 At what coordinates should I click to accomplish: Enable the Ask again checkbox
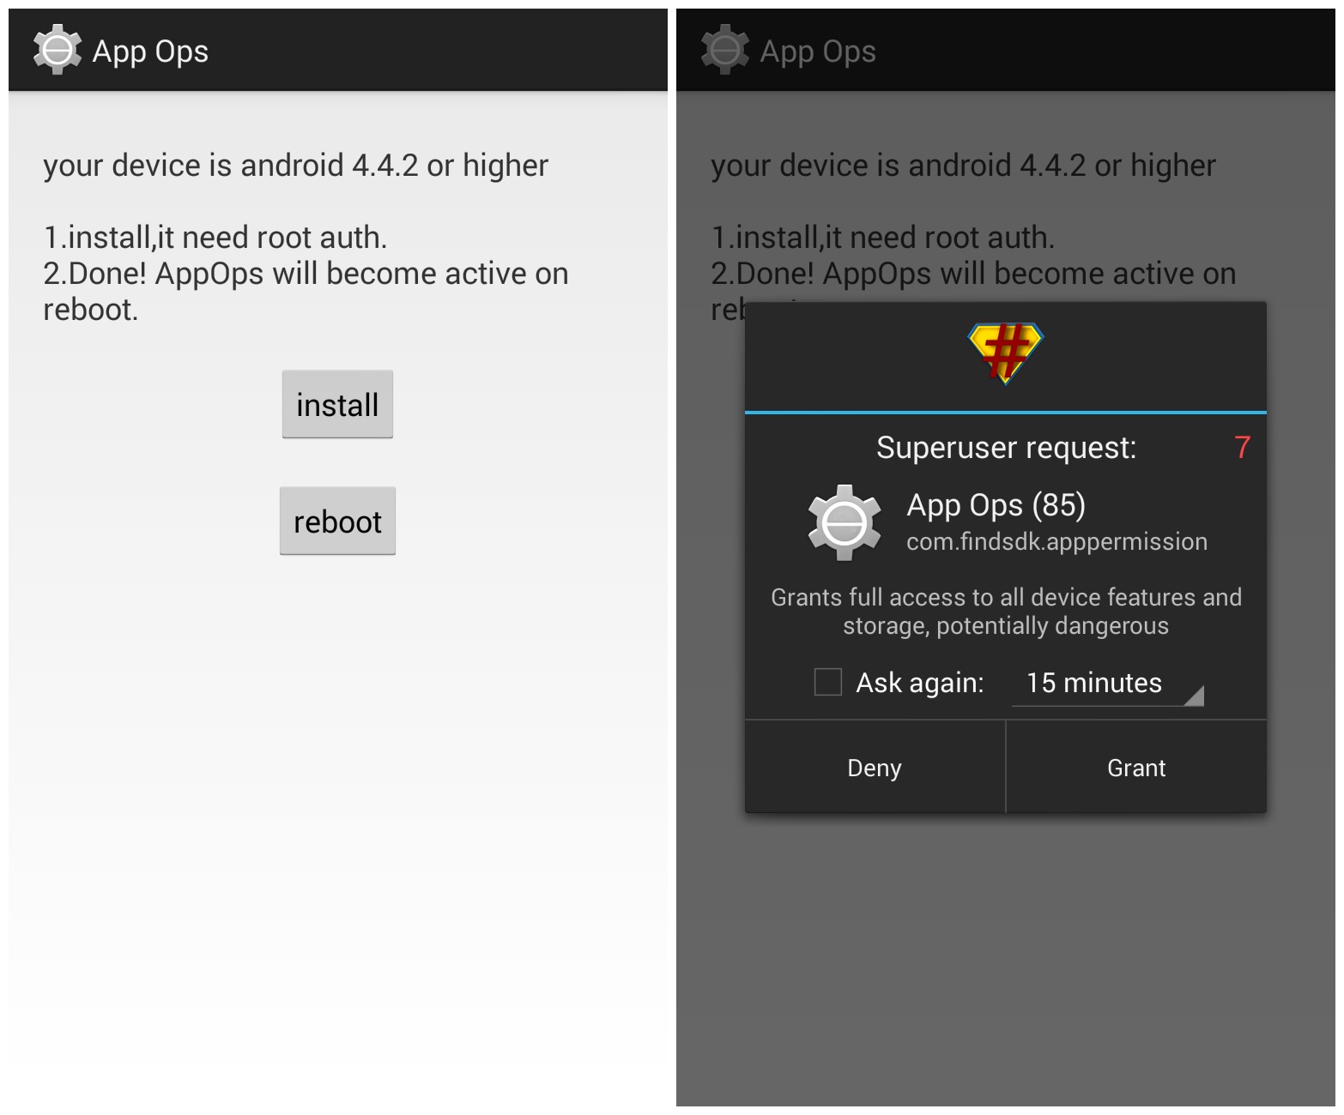[x=827, y=683]
